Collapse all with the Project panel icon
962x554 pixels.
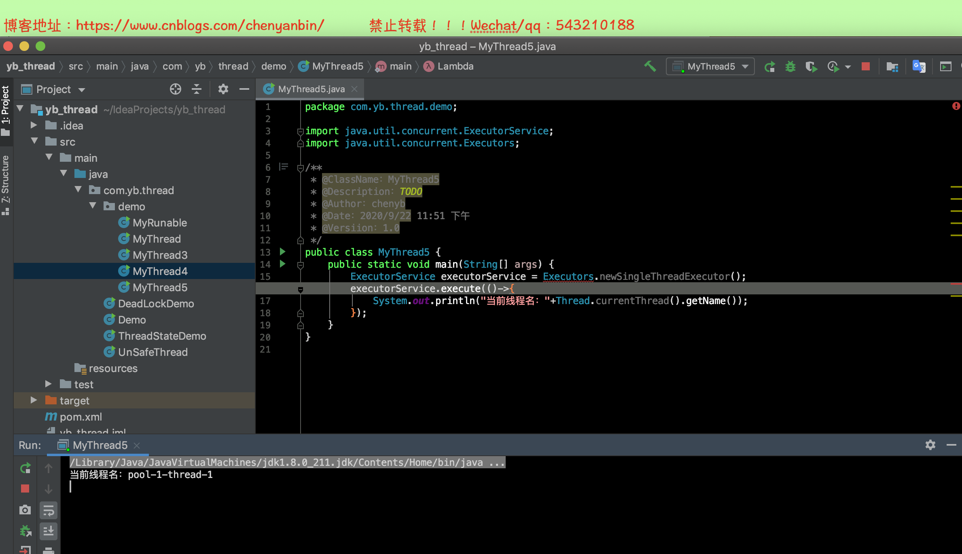pyautogui.click(x=197, y=89)
